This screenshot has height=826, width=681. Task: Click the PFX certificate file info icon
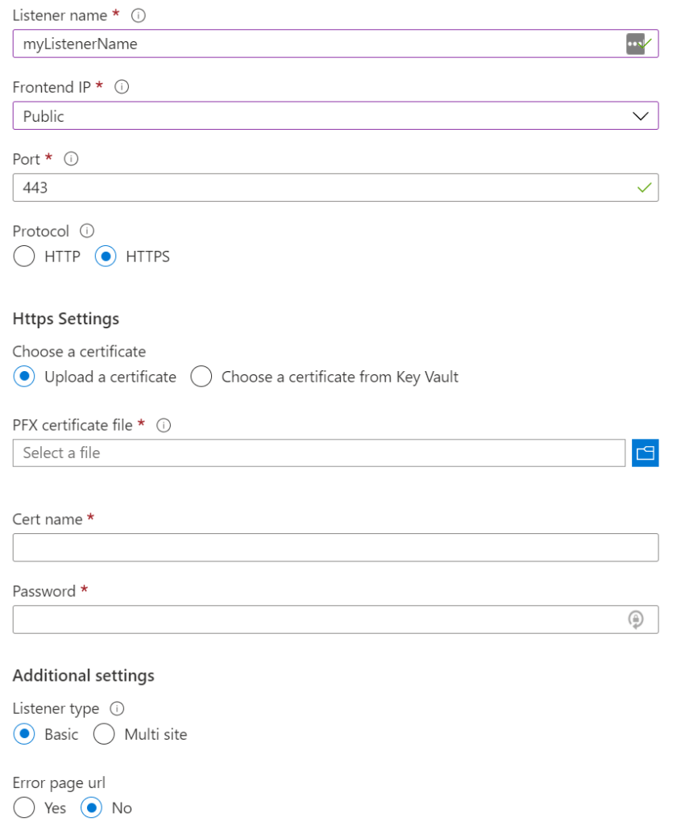[164, 425]
